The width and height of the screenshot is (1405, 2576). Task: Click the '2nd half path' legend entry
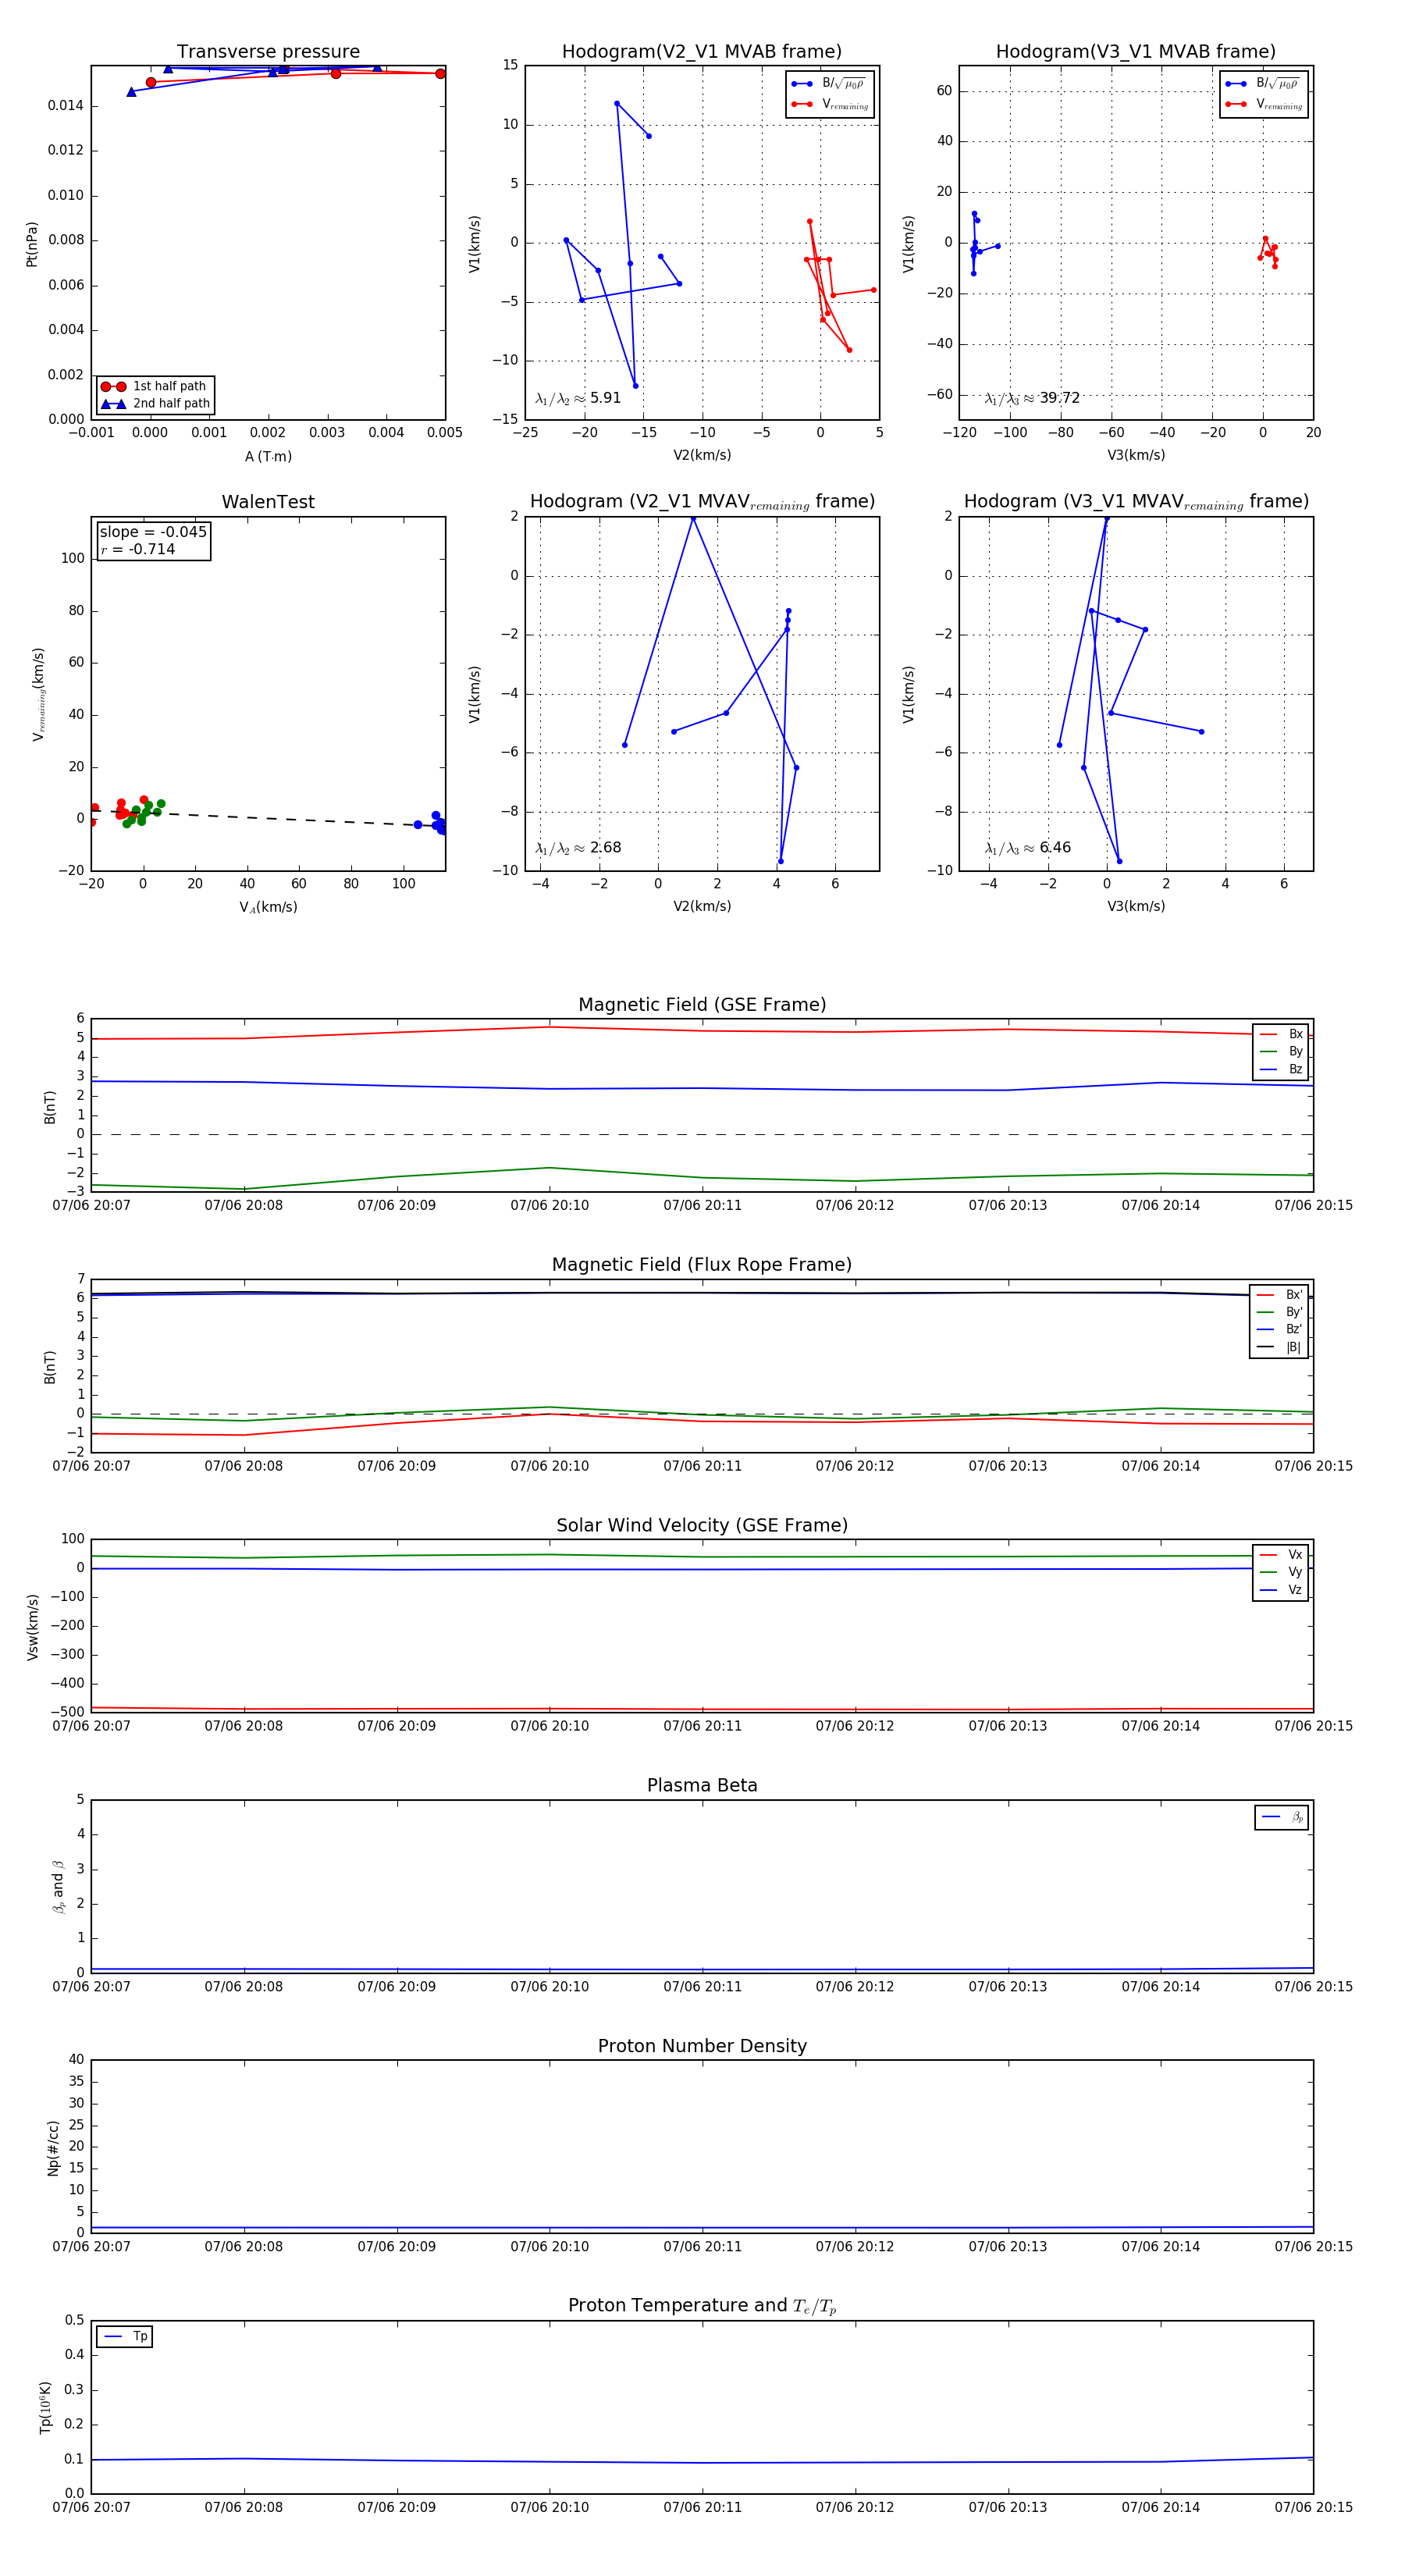(x=156, y=404)
